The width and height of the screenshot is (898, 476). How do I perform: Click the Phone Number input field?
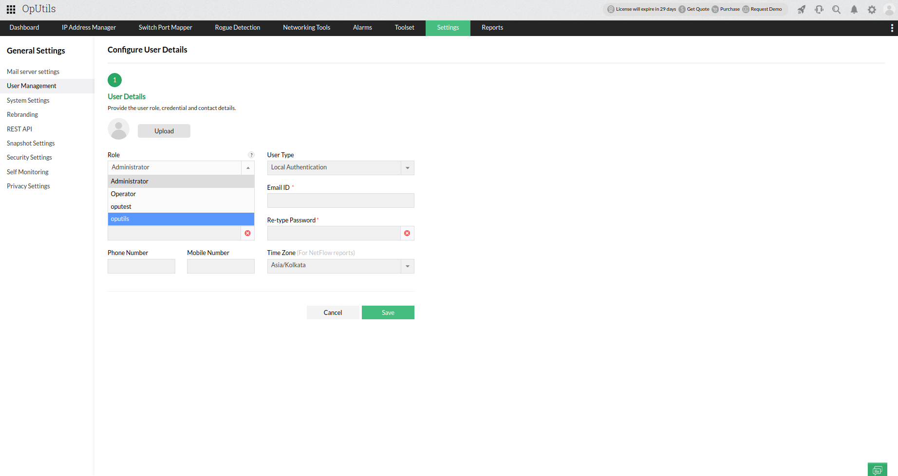[141, 266]
